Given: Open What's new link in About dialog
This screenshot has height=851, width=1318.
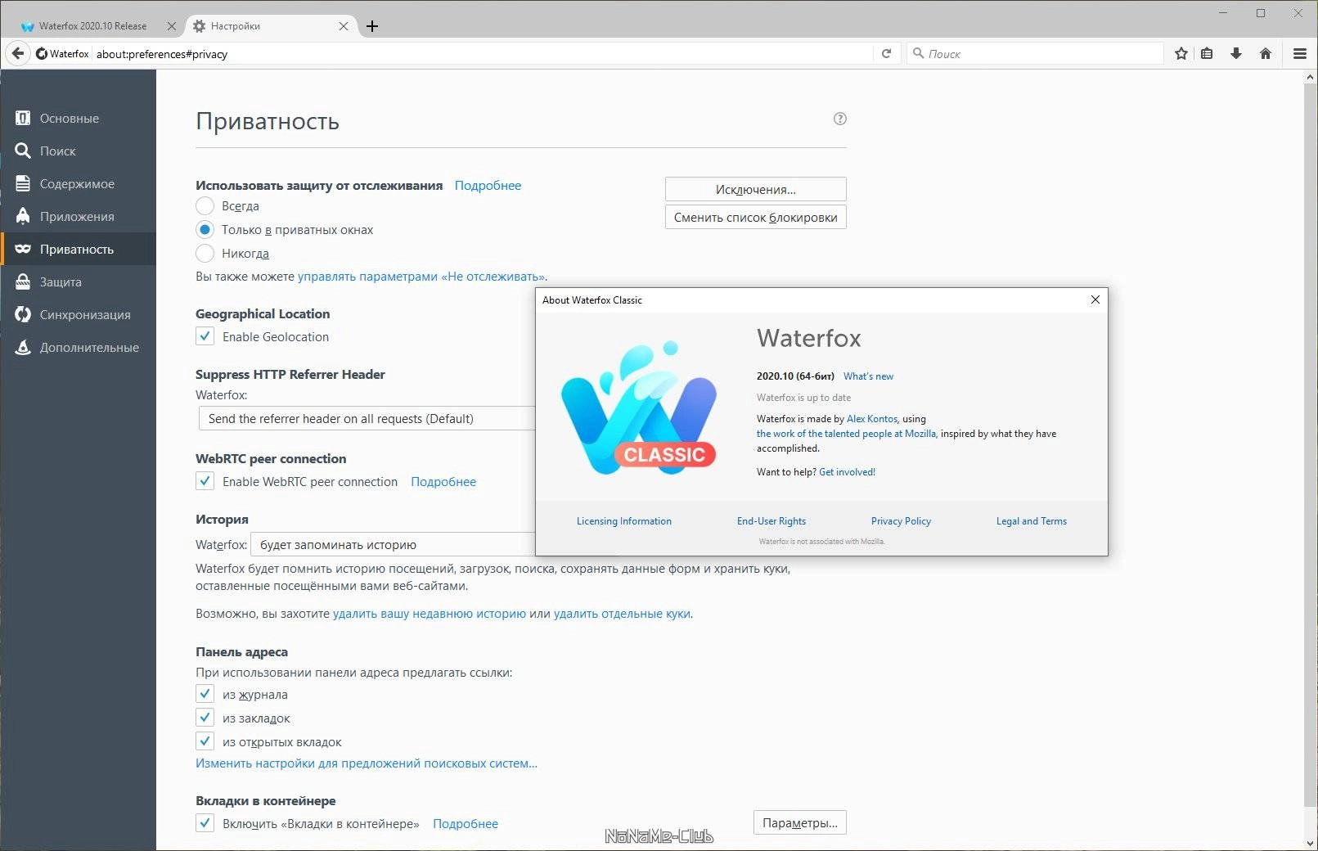Looking at the screenshot, I should click(x=868, y=376).
